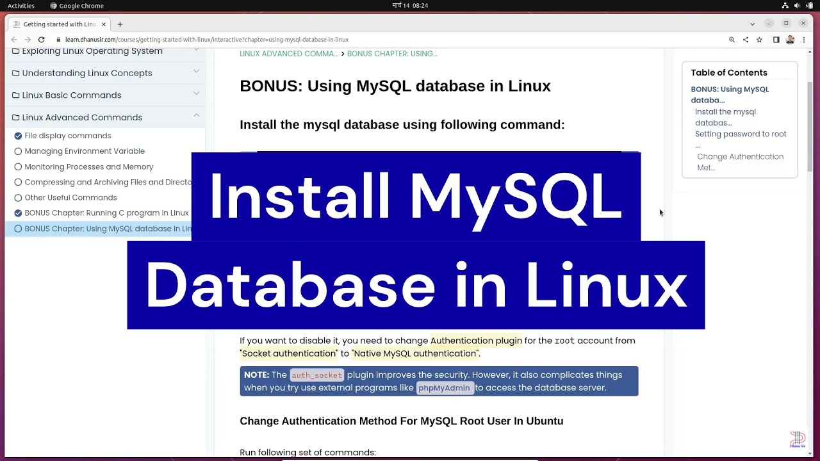Expand the Exploring Linux Operating System section chevron
The image size is (820, 461).
click(197, 50)
